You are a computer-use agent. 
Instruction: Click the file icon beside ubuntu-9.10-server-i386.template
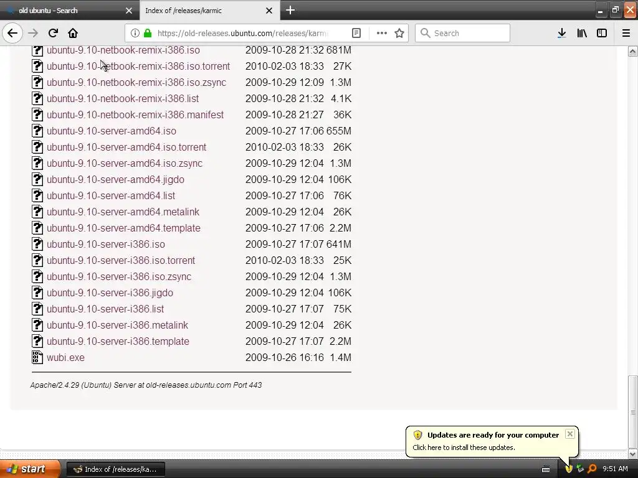pos(37,342)
